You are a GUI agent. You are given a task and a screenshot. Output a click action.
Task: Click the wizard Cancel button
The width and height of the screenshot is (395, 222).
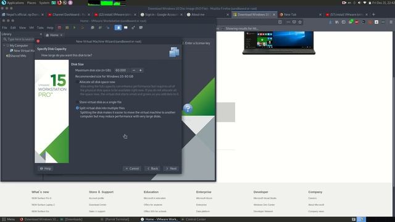(132, 168)
